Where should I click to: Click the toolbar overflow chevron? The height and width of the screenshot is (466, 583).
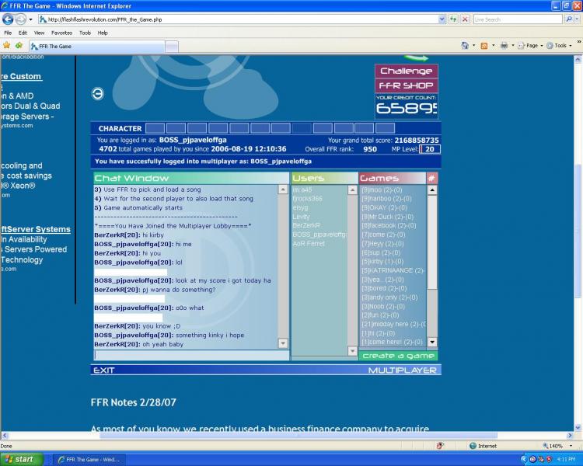coord(579,42)
